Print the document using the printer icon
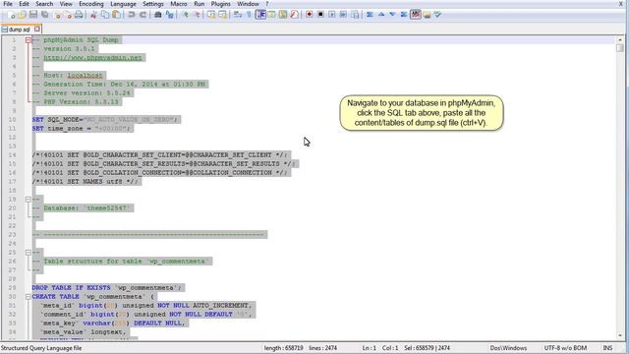This screenshot has height=354, width=629. point(79,15)
